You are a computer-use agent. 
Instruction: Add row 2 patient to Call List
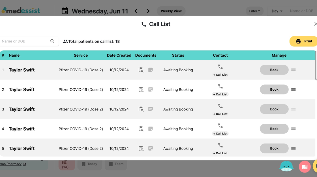pos(220,94)
